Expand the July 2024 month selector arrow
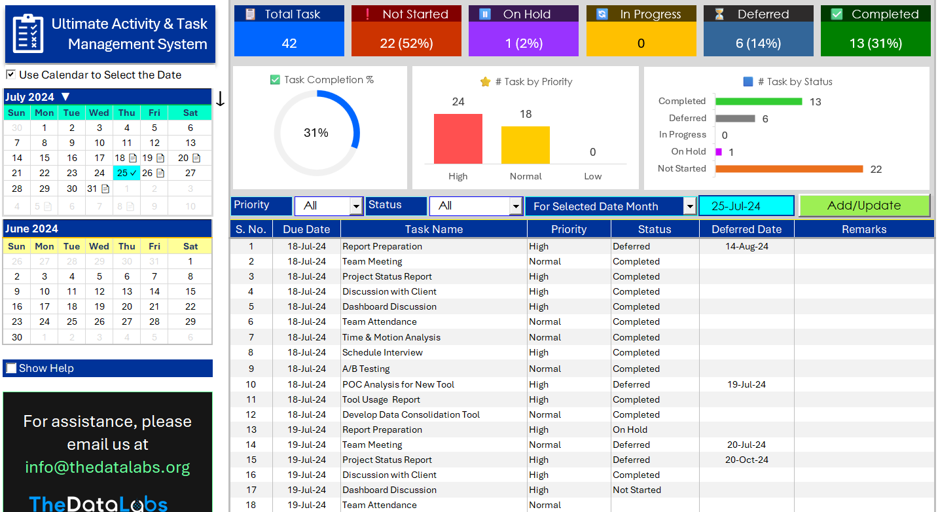This screenshot has width=938, height=512. [x=64, y=96]
